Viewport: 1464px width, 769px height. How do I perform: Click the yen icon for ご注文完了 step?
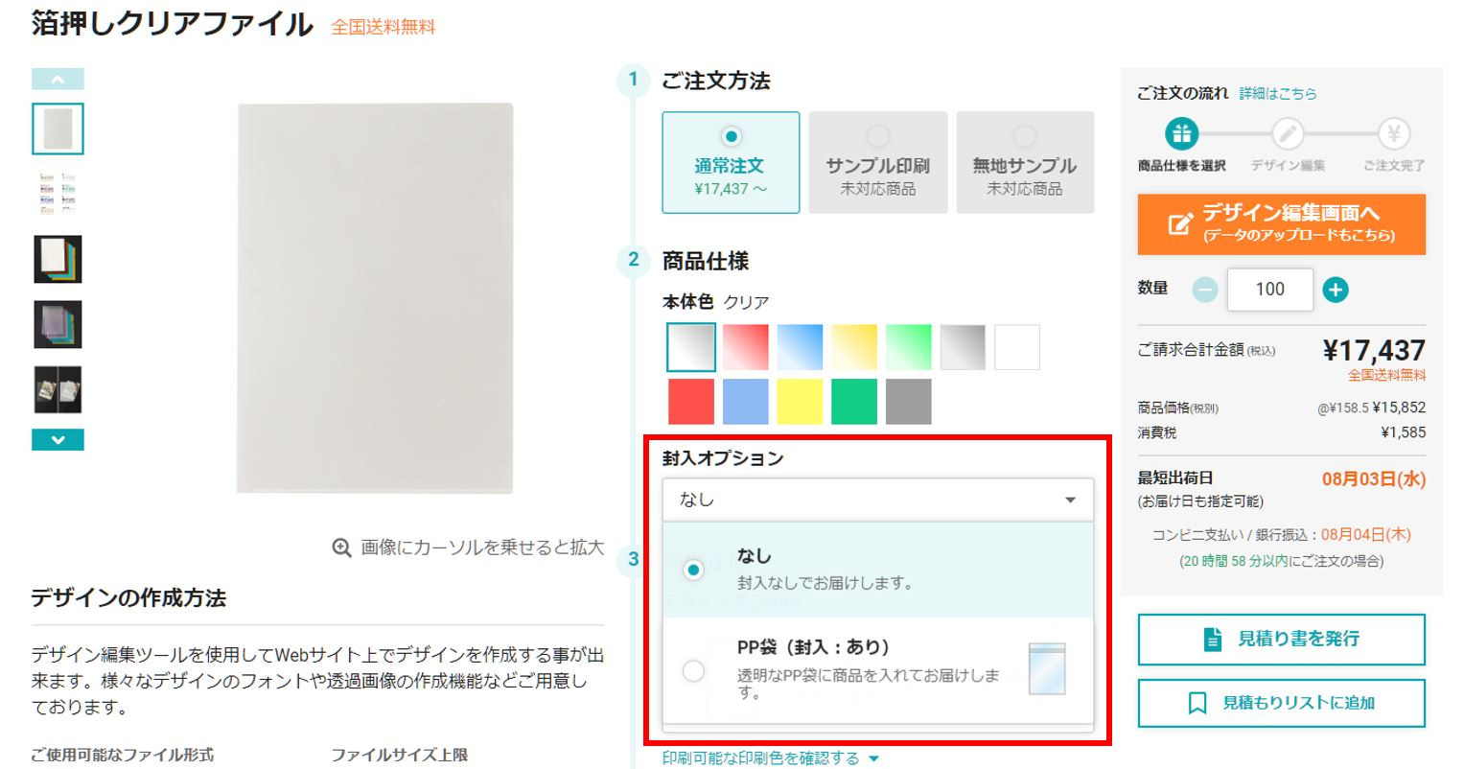click(x=1394, y=135)
